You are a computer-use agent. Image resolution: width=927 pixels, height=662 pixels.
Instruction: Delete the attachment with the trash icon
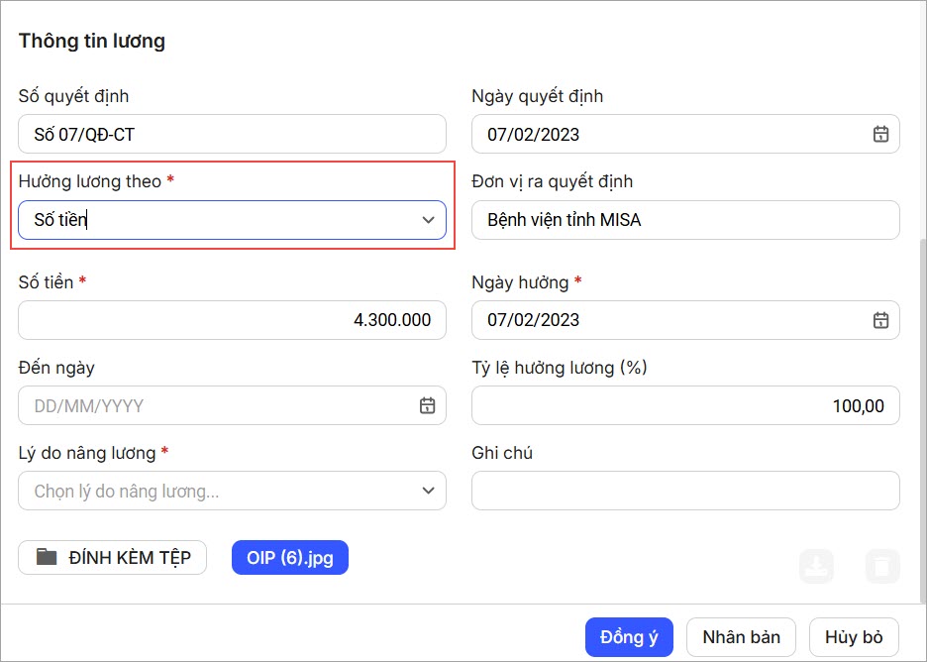click(882, 566)
